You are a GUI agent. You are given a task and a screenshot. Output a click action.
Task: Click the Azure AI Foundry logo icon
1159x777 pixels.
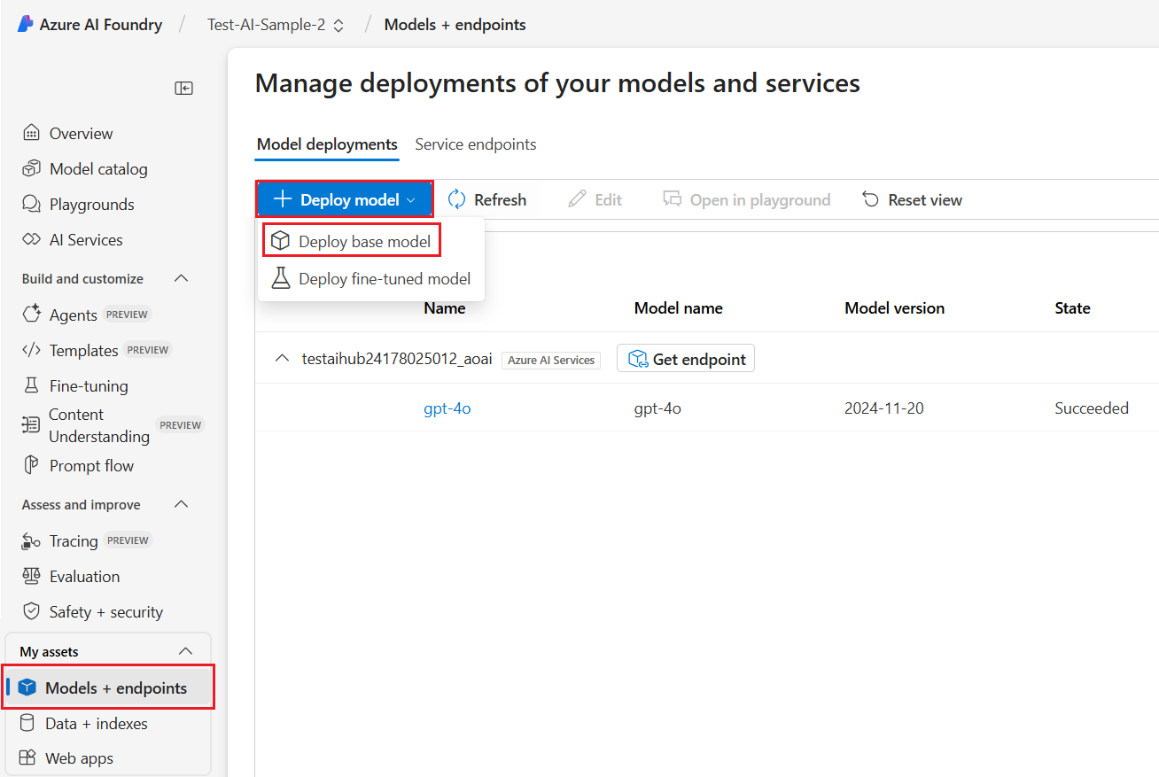25,25
